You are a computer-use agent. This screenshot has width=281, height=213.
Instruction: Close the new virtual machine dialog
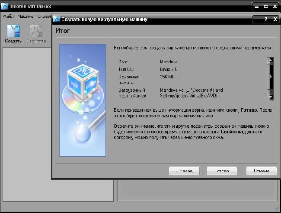[275, 19]
